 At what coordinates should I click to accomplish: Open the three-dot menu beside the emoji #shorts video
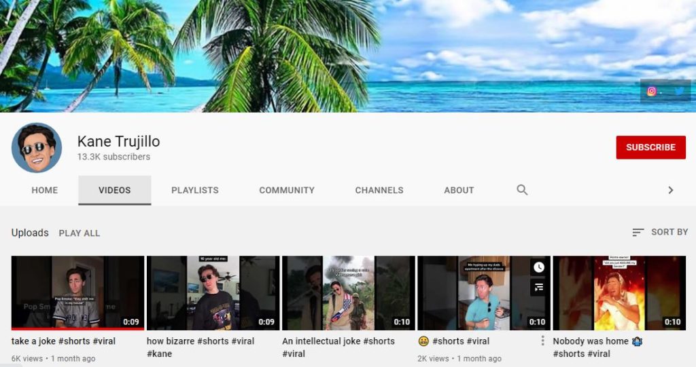click(x=542, y=341)
